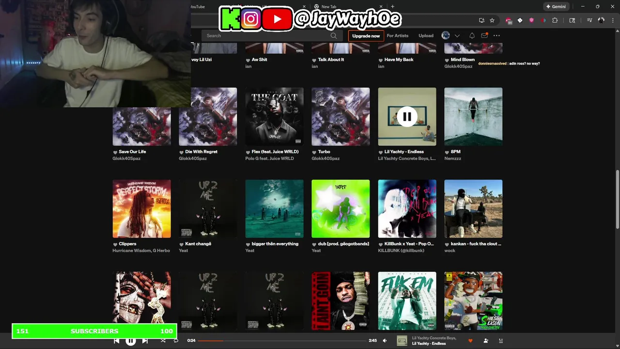This screenshot has height=349, width=620.
Task: Open the SoundCloud more options menu
Action: (496, 35)
